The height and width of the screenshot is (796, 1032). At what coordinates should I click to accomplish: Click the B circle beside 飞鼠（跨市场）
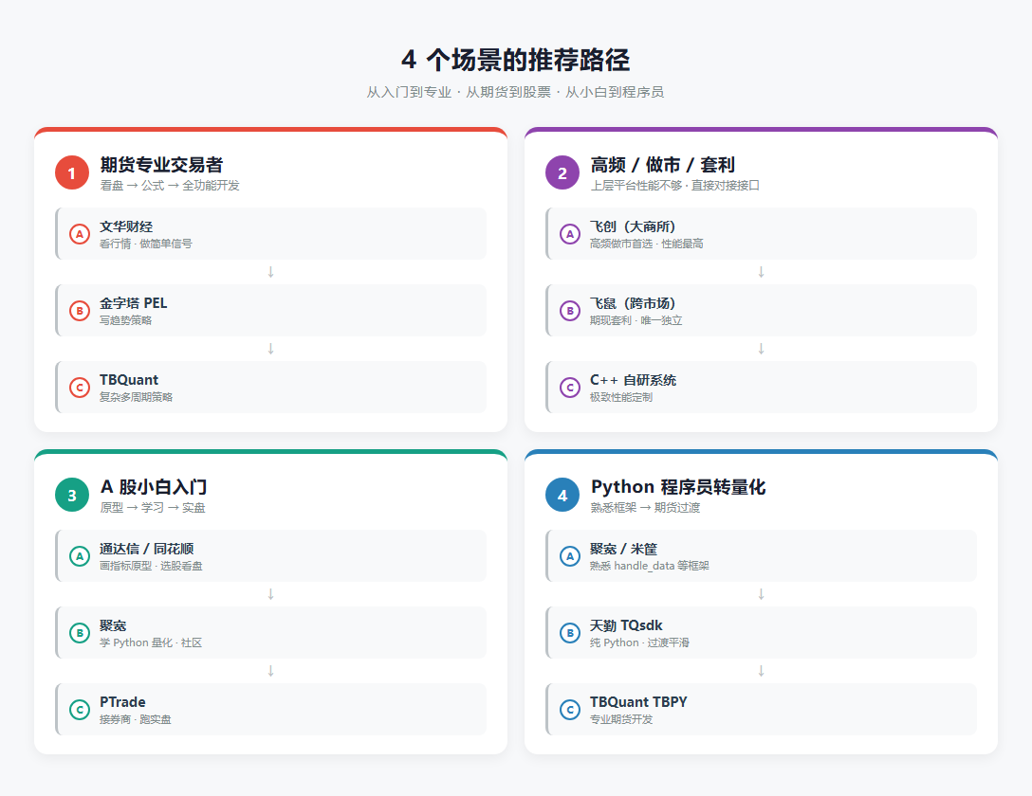click(x=570, y=311)
